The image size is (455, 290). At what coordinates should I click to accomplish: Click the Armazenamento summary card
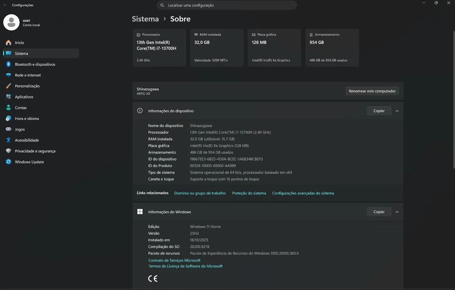[332, 48]
